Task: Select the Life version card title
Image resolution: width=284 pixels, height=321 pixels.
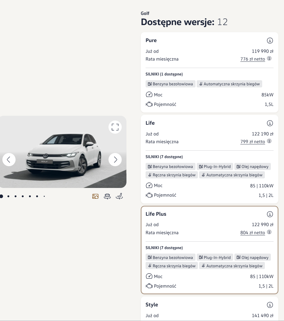Action: coord(150,123)
